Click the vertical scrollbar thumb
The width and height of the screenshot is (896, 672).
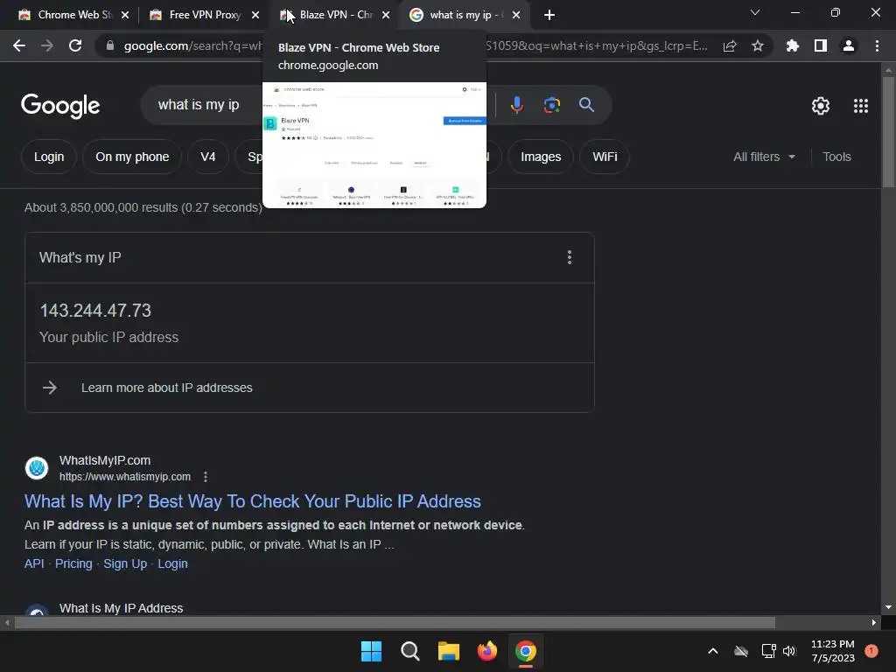(888, 131)
